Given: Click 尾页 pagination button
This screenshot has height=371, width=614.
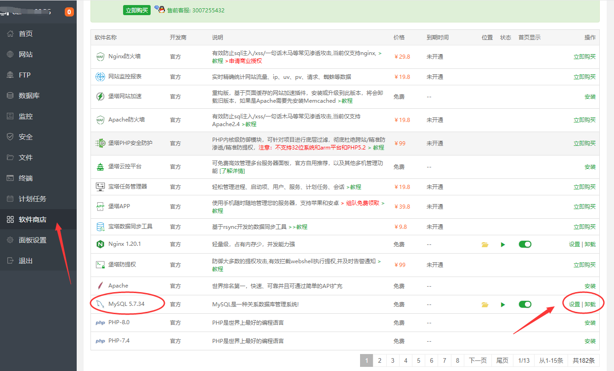Looking at the screenshot, I should [502, 360].
